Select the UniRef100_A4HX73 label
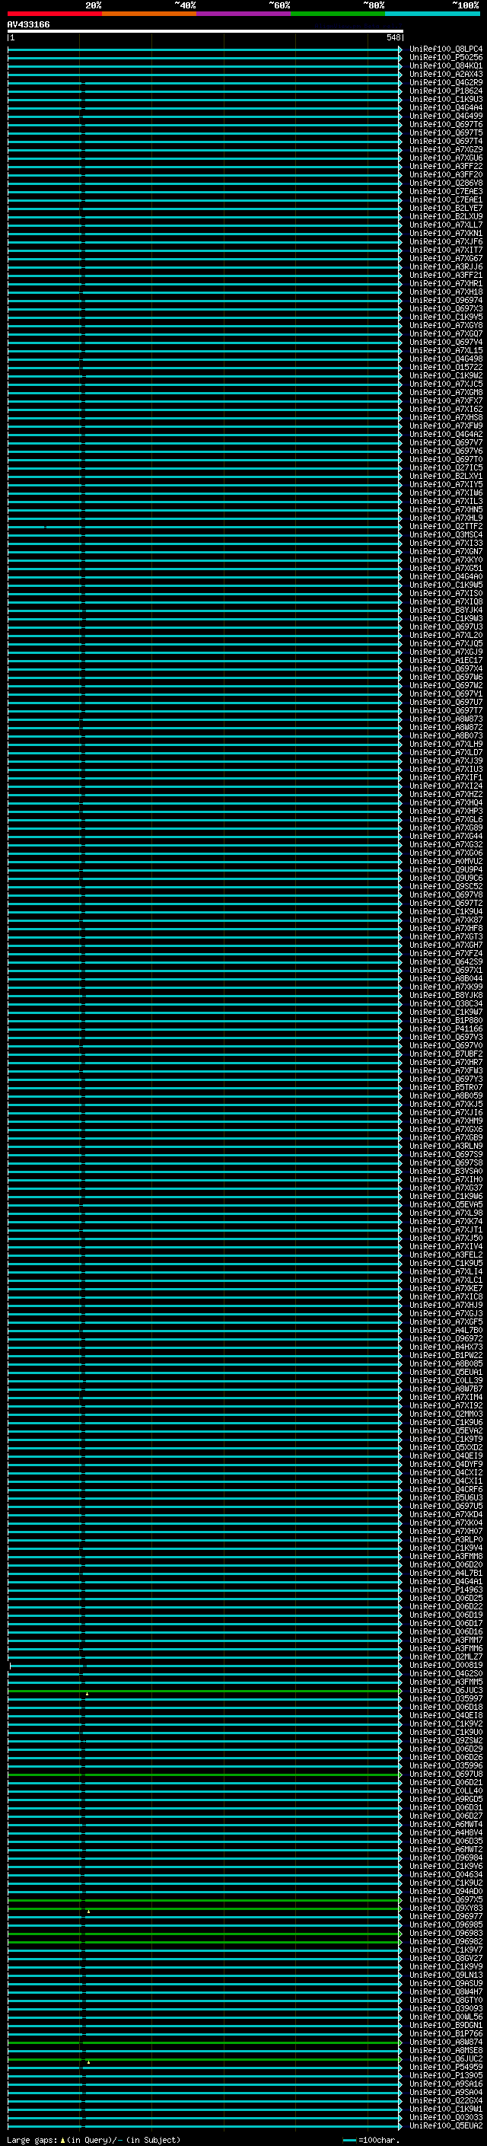487x2146 pixels. [x=445, y=1347]
